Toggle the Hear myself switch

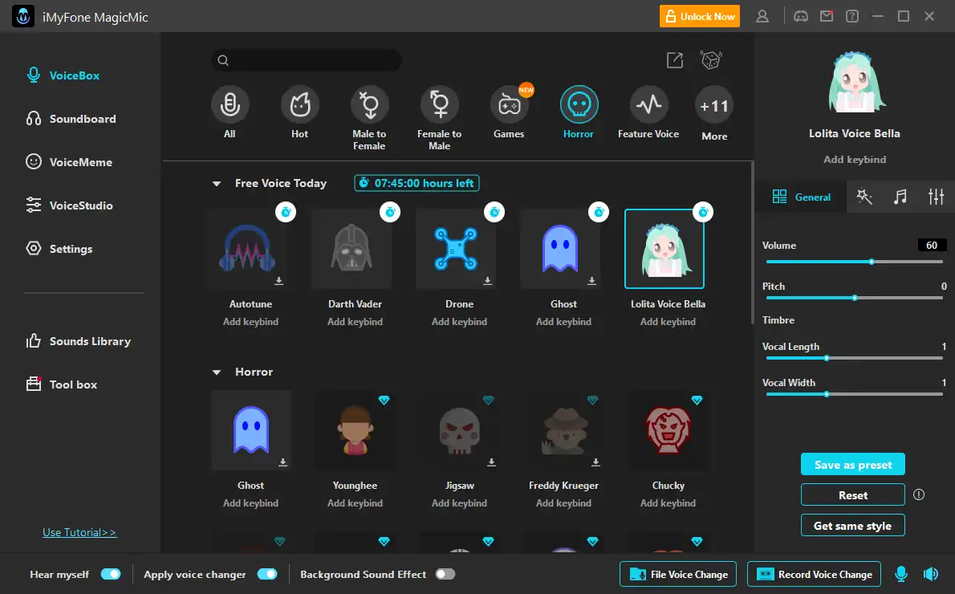click(x=111, y=574)
